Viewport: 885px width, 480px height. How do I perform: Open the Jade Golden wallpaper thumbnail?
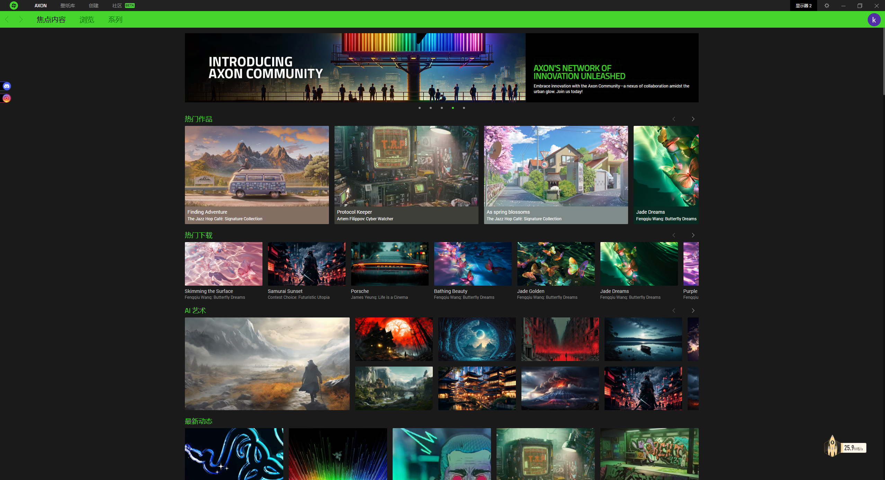pyautogui.click(x=556, y=264)
